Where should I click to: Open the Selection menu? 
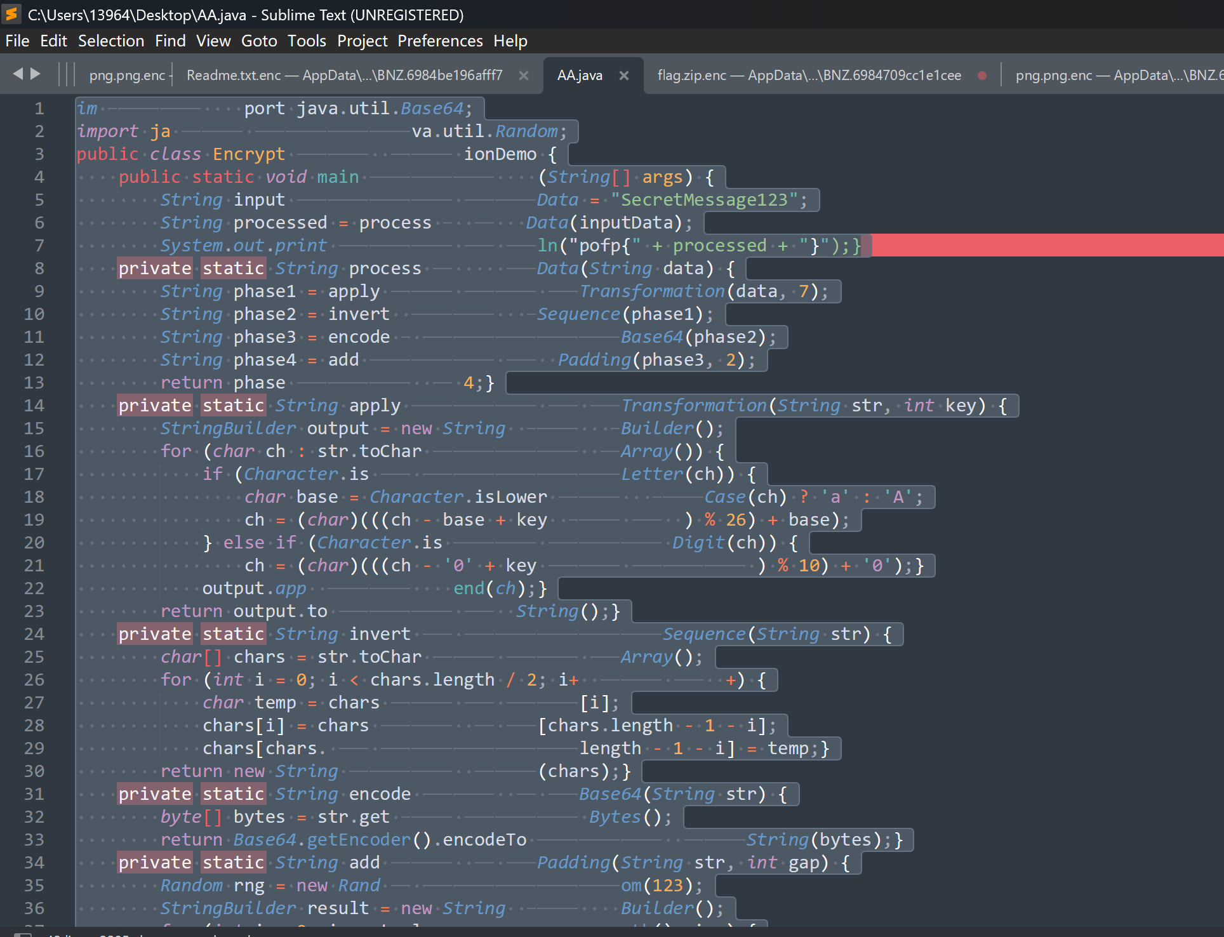111,41
